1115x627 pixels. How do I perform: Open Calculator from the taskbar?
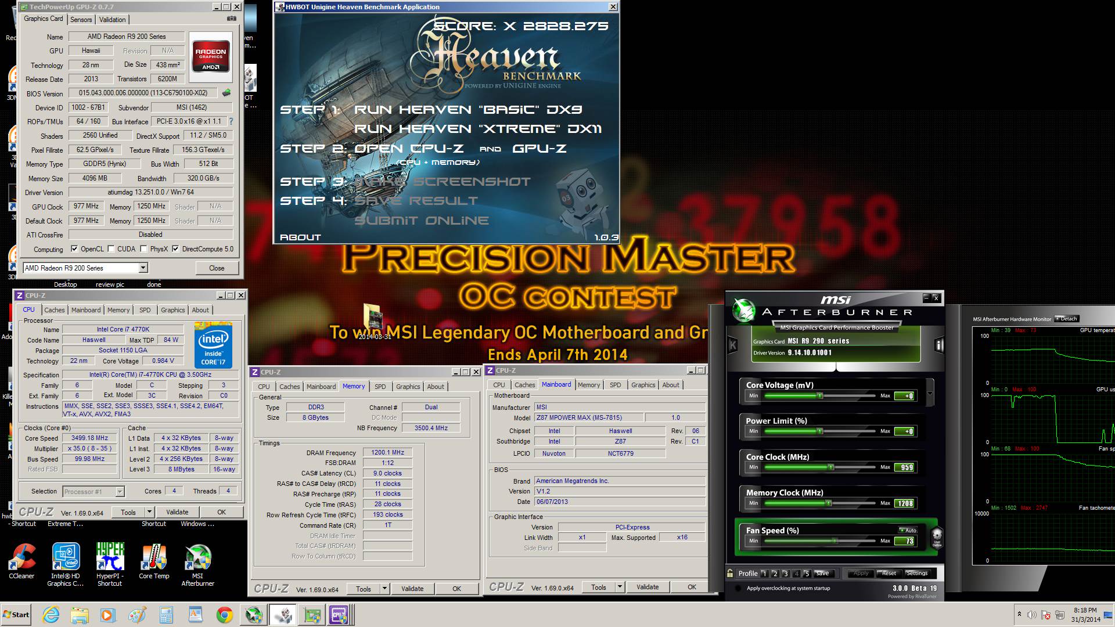[166, 615]
